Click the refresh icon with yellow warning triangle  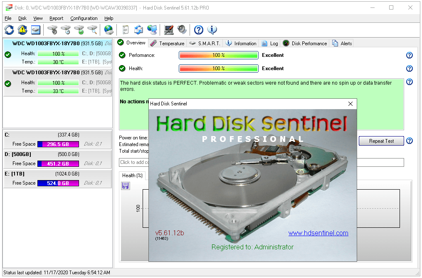pos(22,30)
